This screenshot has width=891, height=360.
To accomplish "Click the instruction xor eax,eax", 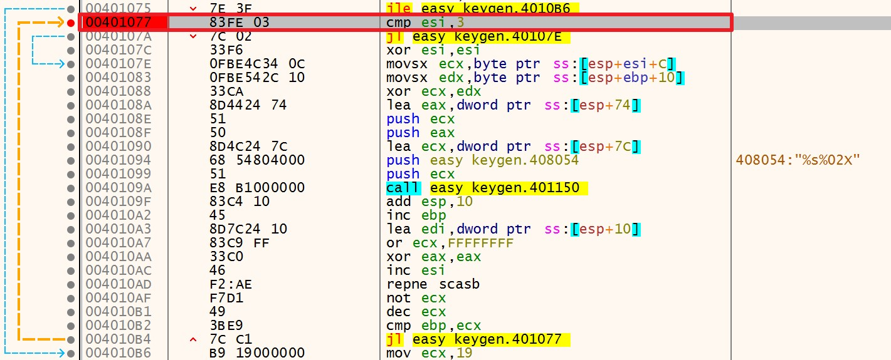I will (x=434, y=257).
